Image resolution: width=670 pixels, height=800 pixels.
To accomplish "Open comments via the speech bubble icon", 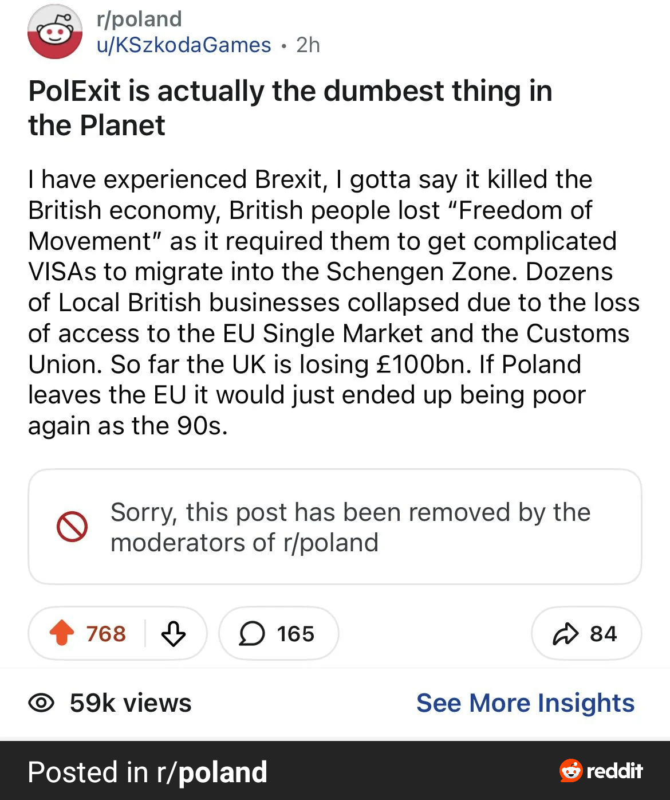I will (x=251, y=634).
